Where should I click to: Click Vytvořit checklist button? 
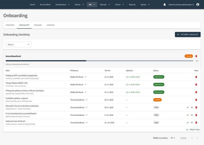188,35
